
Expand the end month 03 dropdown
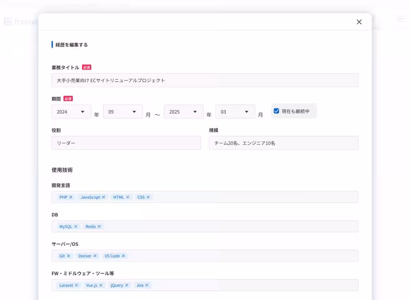[x=235, y=112]
